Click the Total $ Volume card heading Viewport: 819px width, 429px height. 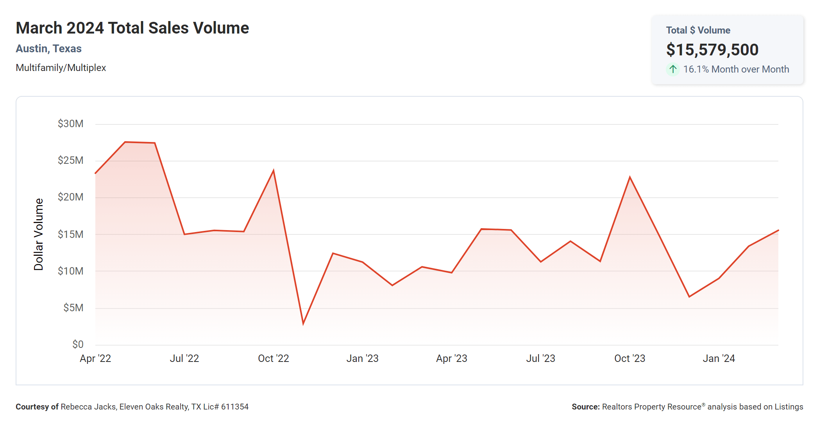tap(698, 30)
